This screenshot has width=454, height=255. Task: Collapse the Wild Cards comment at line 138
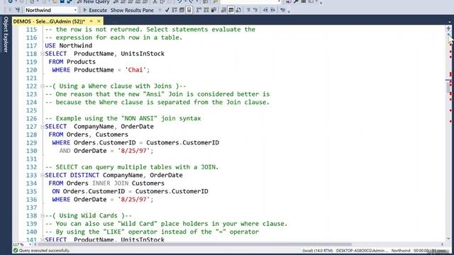[x=43, y=215]
